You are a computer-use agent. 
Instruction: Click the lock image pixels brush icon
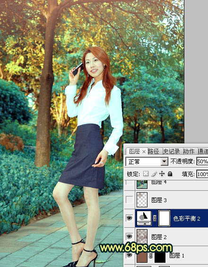click(x=154, y=174)
